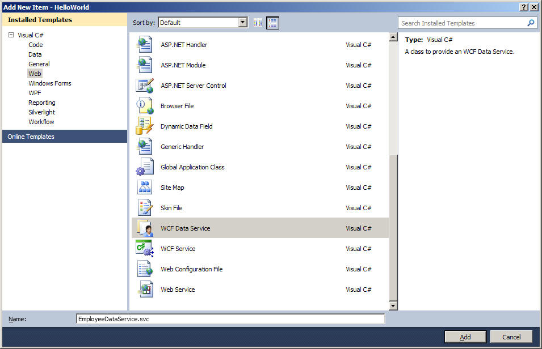Screen dimensions: 542x349
Task: Click the 'Generic Handler' label
Action: (182, 146)
